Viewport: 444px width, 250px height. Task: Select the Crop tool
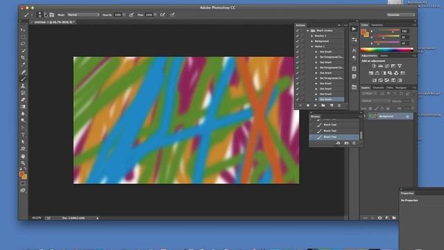23,58
